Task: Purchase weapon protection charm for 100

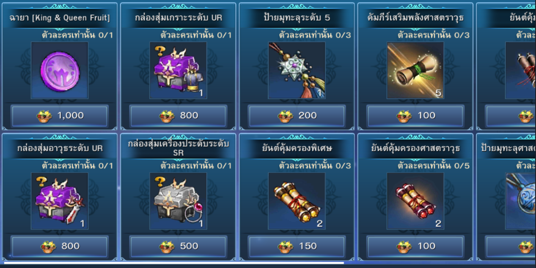Action: click(x=415, y=246)
